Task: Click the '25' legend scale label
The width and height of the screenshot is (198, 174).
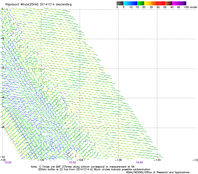Action: 151,7
